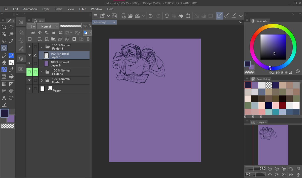Image resolution: width=302 pixels, height=178 pixels.
Task: Select the Eyedropper tool
Action: [x=11, y=41]
